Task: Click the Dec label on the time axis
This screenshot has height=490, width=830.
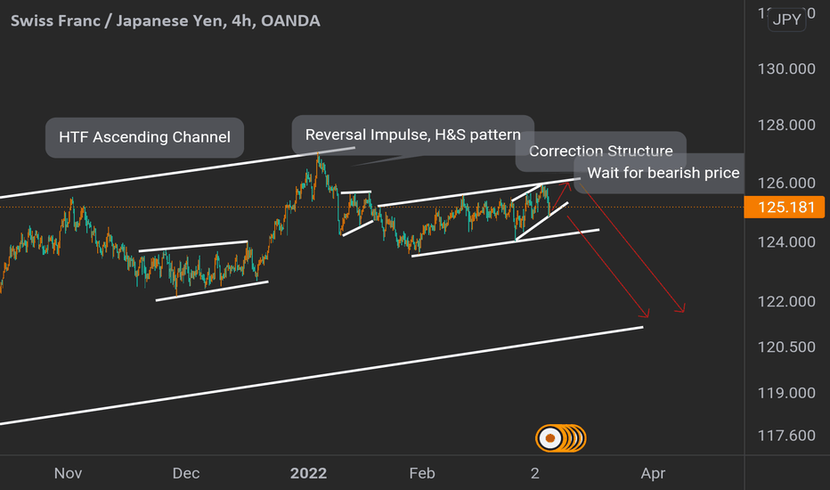Action: pos(185,472)
